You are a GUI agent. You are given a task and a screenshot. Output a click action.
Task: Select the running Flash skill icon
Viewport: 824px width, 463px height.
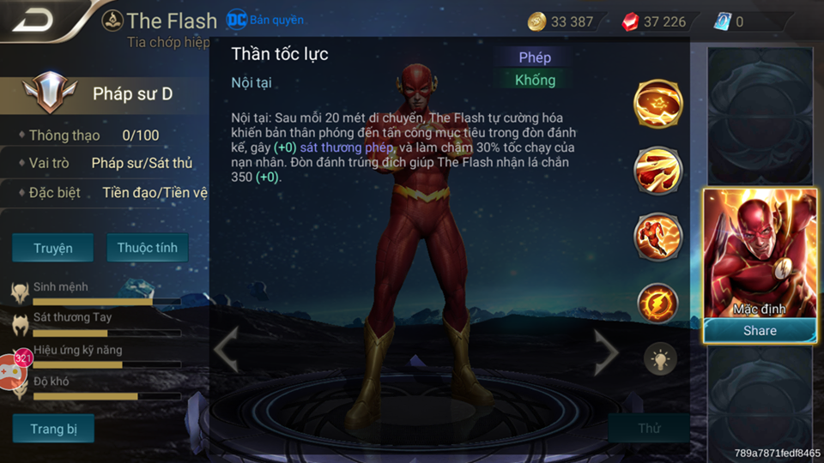pyautogui.click(x=658, y=237)
